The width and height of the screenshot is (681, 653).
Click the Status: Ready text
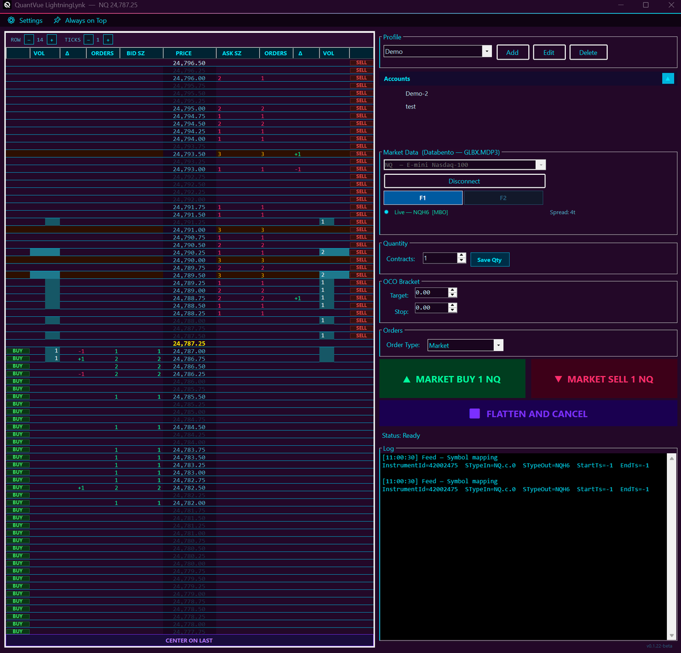pyautogui.click(x=401, y=436)
